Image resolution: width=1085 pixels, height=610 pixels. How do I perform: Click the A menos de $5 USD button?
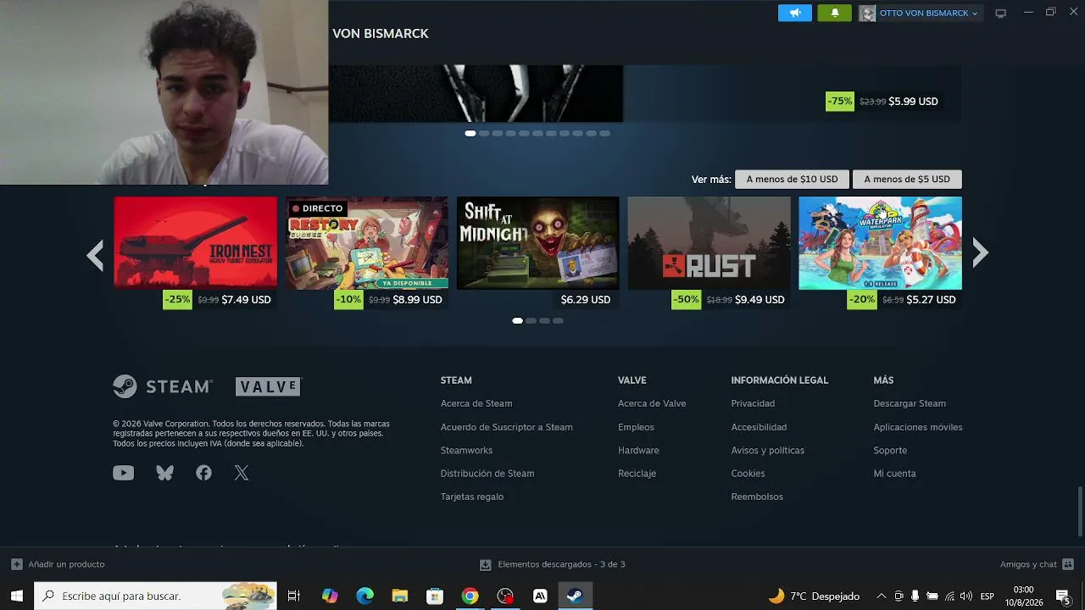point(907,180)
